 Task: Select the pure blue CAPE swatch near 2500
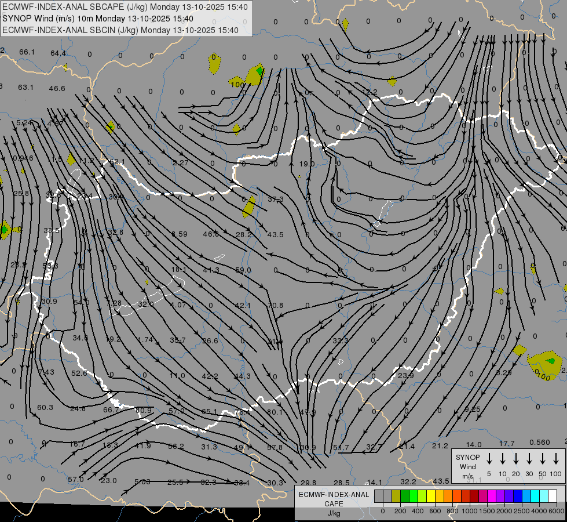coord(518,496)
